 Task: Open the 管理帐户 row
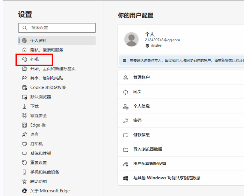[x=181, y=77]
